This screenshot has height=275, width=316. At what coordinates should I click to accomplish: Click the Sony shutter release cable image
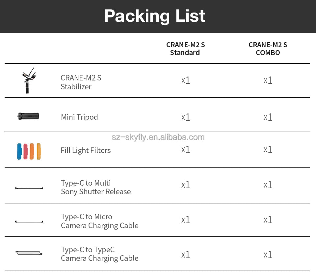click(29, 188)
